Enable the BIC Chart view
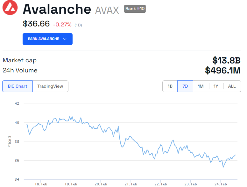 point(17,86)
